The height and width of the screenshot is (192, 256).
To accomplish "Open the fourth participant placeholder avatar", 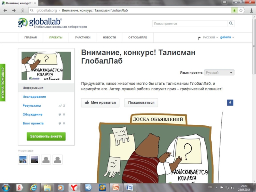I will [x=58, y=159].
